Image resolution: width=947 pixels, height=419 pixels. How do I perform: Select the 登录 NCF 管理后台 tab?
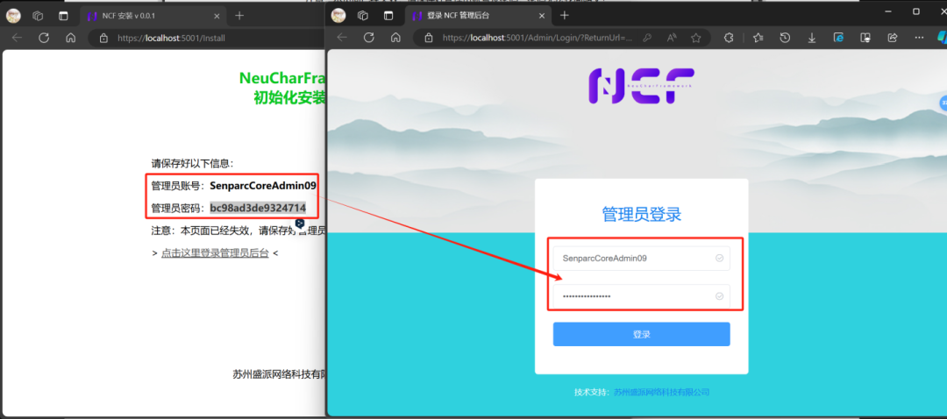click(x=477, y=16)
